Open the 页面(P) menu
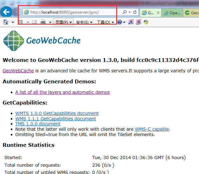Screen dimensions: 199x174 pos(63,22)
